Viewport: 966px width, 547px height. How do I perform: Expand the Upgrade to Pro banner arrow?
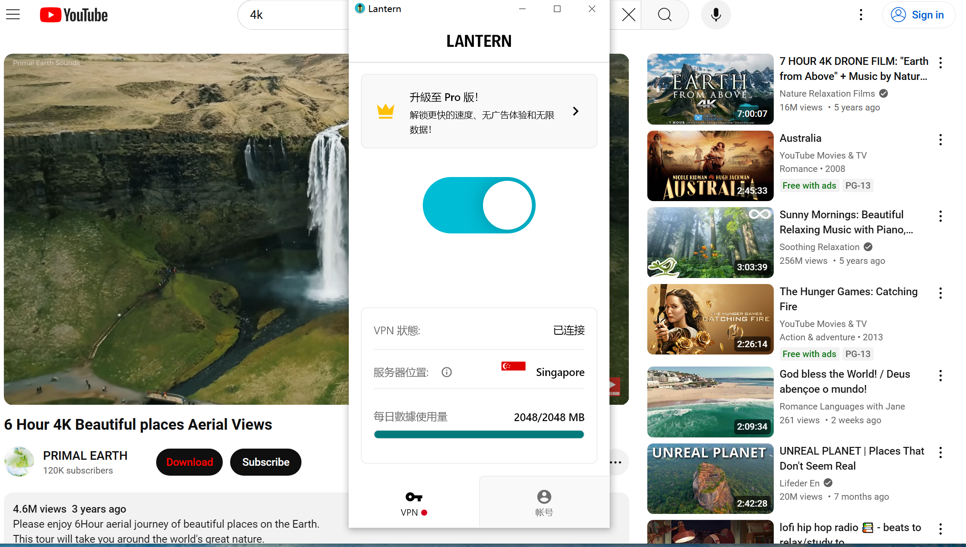pyautogui.click(x=575, y=112)
